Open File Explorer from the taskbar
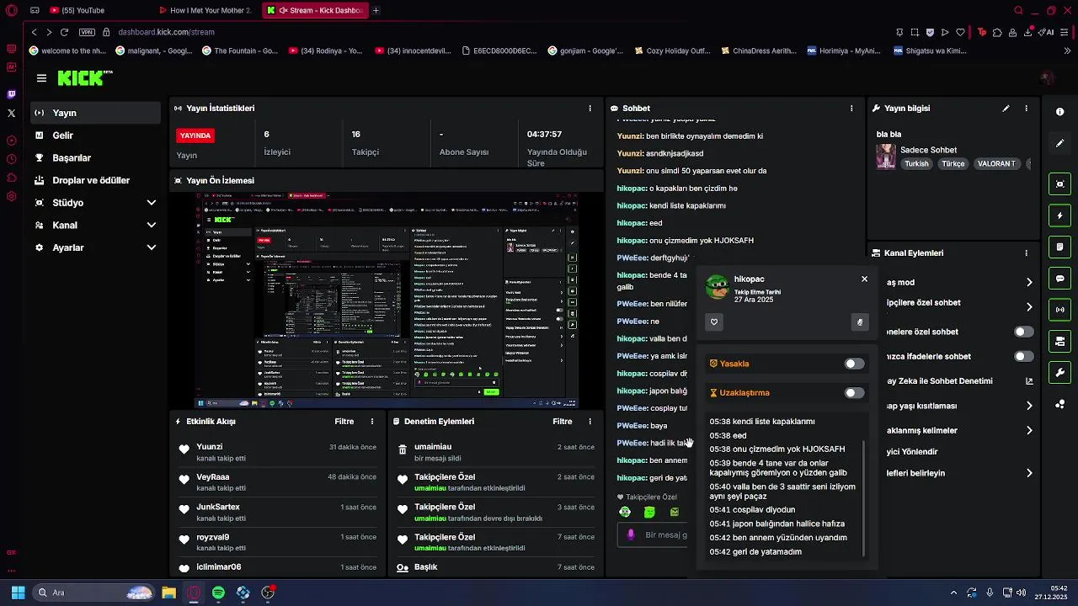The height and width of the screenshot is (606, 1078). click(x=168, y=593)
